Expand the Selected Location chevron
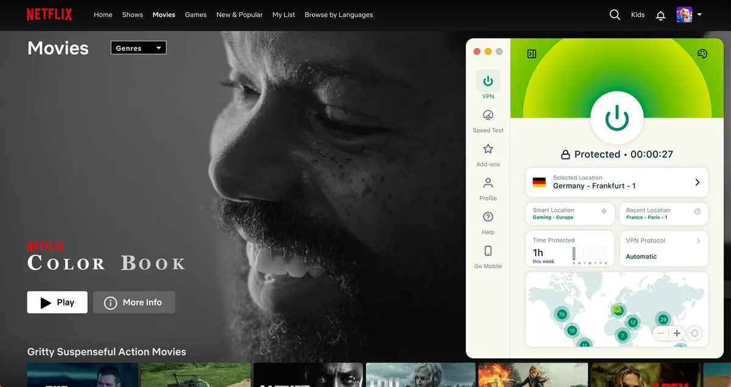 click(x=697, y=182)
